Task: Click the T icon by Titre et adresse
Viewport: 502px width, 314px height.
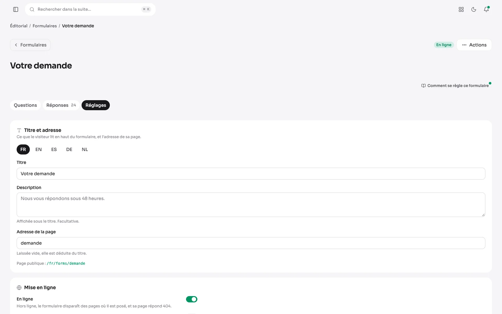Action: [19, 130]
